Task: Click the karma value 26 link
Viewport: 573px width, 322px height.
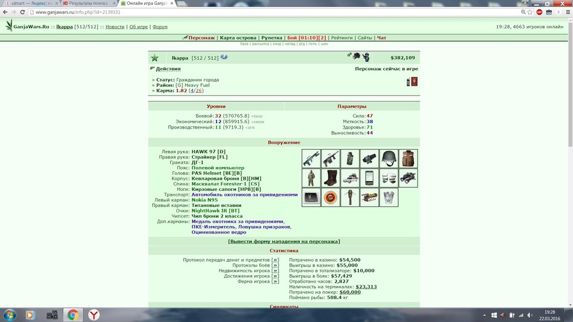Action: tap(199, 91)
